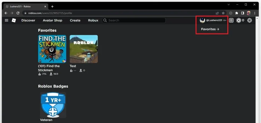This screenshot has width=261, height=123.
Task: Click the Test game 0 players count
Action: click(84, 70)
